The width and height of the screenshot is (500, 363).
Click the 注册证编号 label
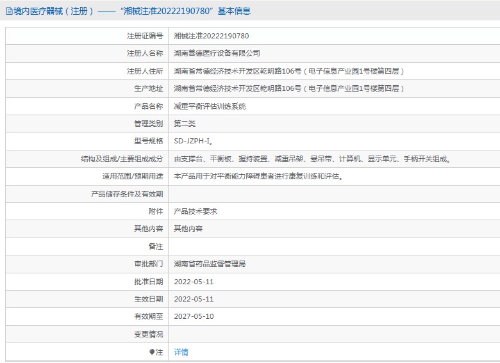tap(145, 36)
